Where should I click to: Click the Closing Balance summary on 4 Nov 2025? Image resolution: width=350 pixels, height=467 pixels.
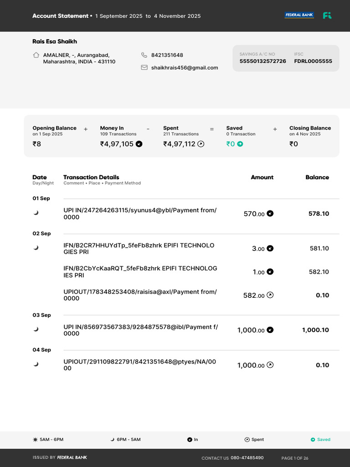click(310, 136)
